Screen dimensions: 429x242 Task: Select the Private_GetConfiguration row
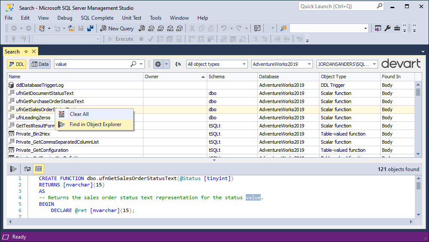(211, 150)
